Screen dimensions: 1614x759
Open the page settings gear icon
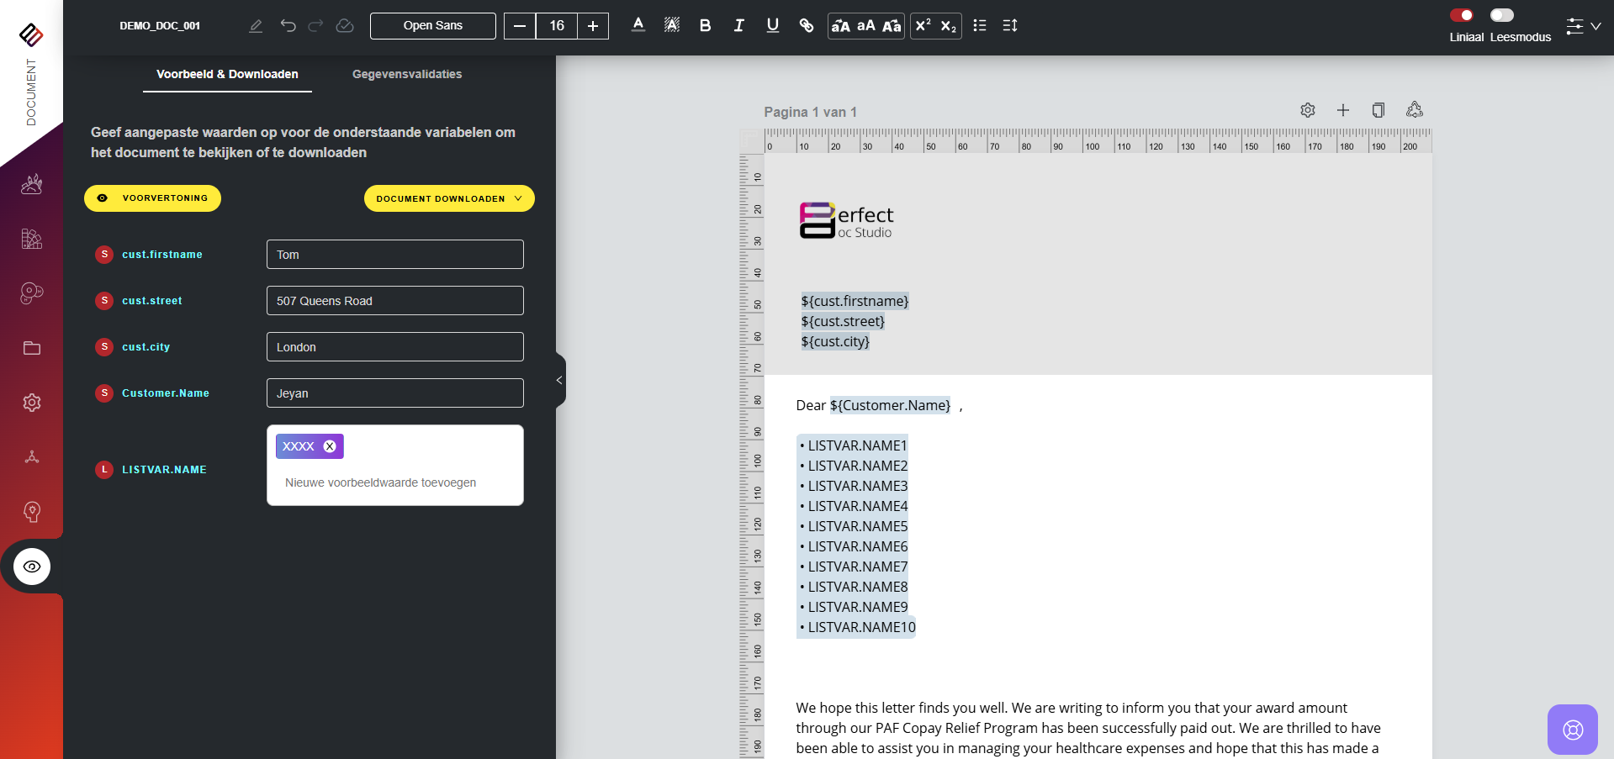point(1307,110)
